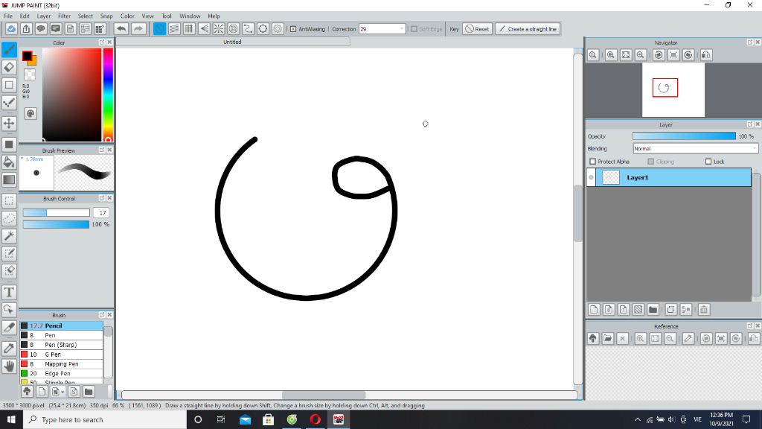Click the black foreground color swatch
This screenshot has height=429, width=762.
[x=28, y=55]
